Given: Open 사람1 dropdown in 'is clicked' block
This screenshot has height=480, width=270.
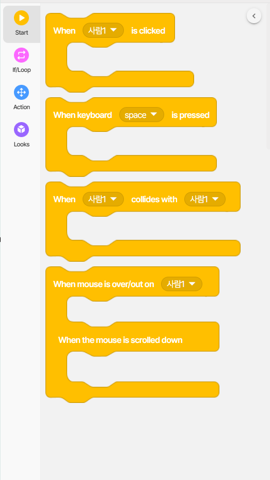Looking at the screenshot, I should click(103, 31).
